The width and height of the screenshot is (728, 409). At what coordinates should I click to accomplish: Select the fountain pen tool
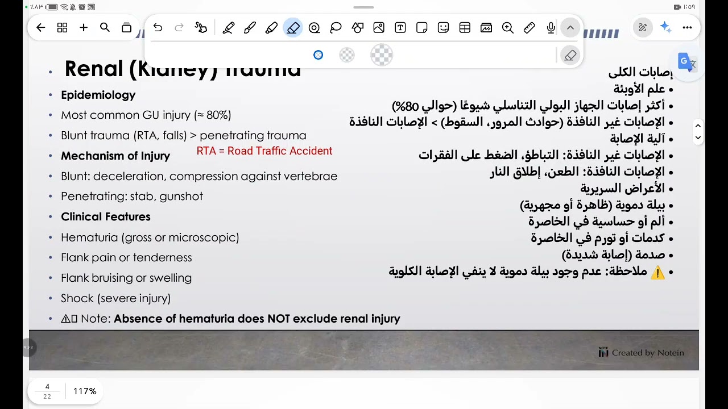(x=229, y=28)
